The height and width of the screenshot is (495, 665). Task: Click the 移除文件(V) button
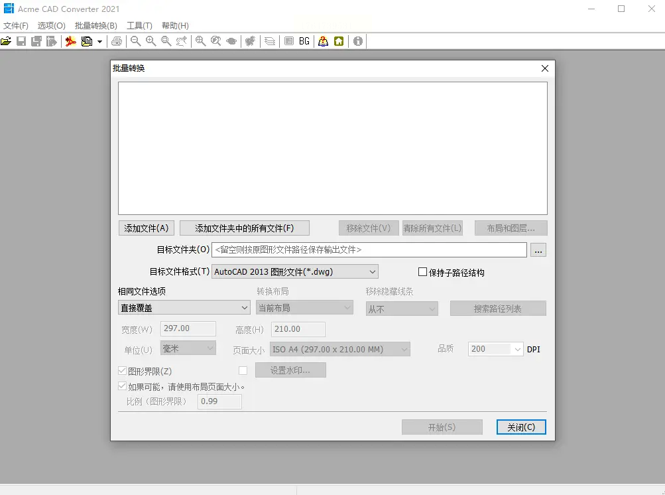pos(369,228)
